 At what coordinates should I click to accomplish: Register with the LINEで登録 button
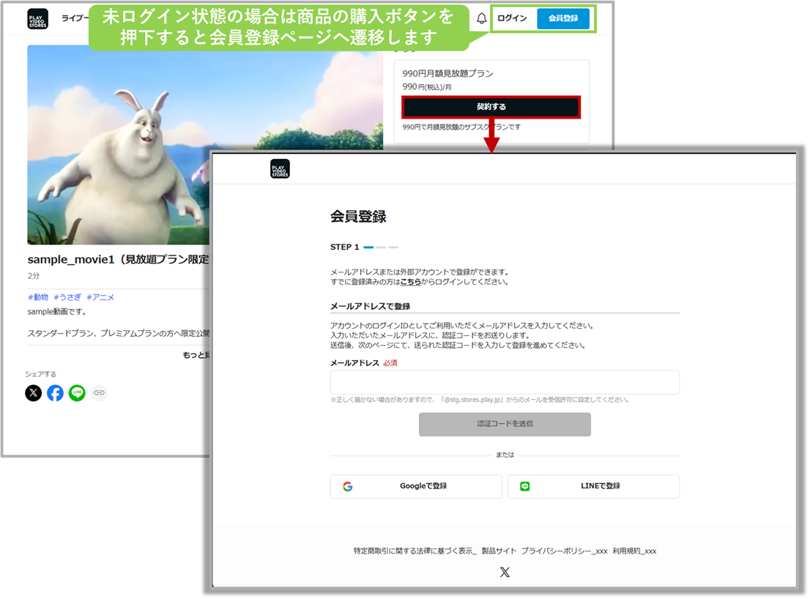click(593, 486)
